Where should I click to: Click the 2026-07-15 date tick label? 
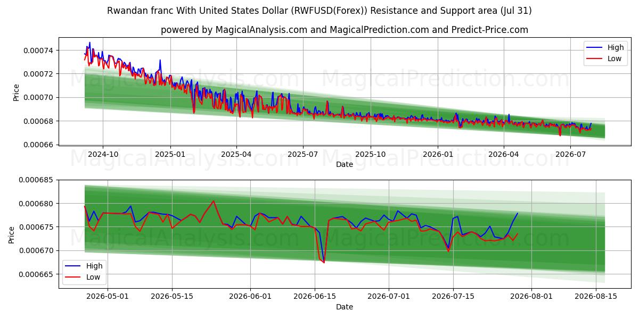pos(453,296)
